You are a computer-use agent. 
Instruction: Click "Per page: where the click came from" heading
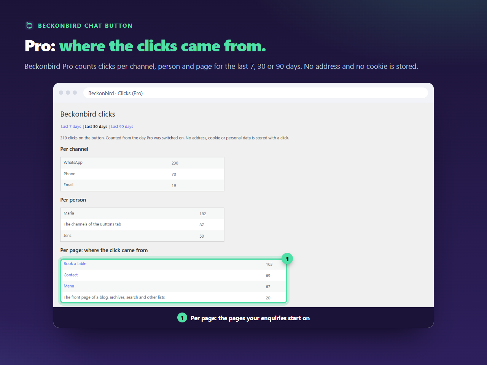click(x=104, y=250)
